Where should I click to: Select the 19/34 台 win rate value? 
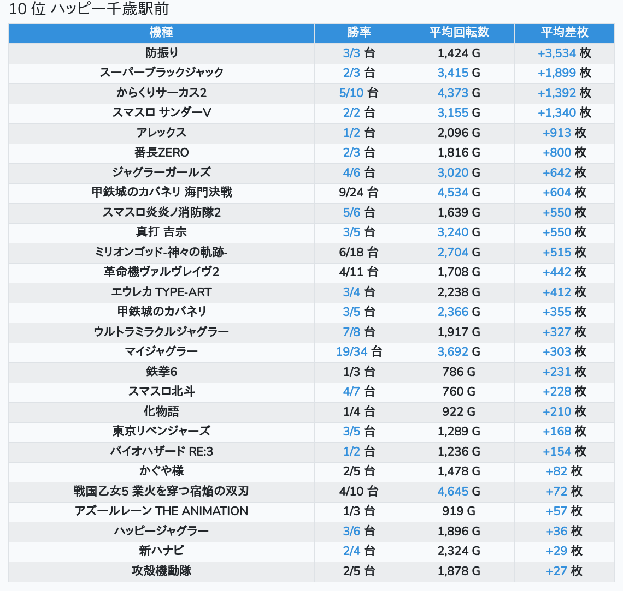pyautogui.click(x=359, y=352)
